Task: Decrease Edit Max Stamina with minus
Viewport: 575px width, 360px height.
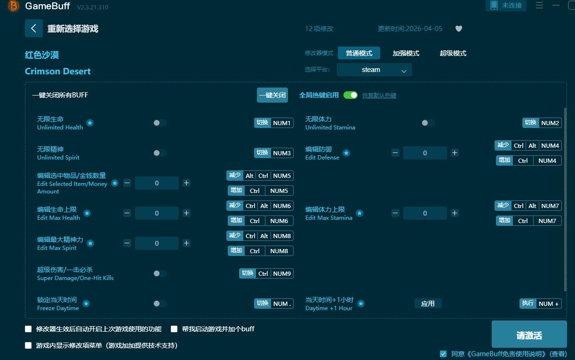Action: pos(395,213)
